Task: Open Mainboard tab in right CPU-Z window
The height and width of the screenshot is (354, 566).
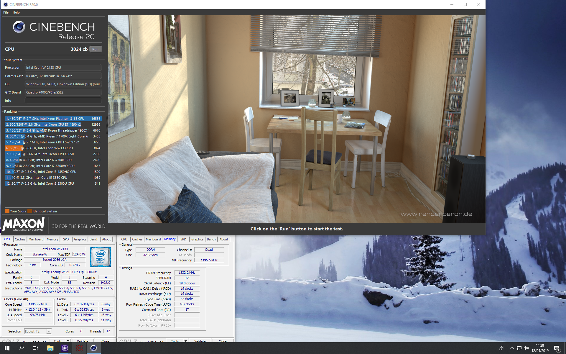Action: [x=153, y=239]
